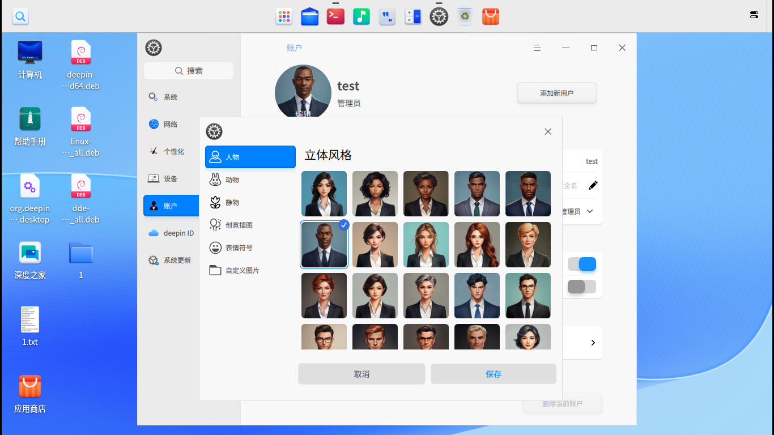Click the 搜索 search field in settings
The height and width of the screenshot is (435, 774).
click(x=189, y=71)
